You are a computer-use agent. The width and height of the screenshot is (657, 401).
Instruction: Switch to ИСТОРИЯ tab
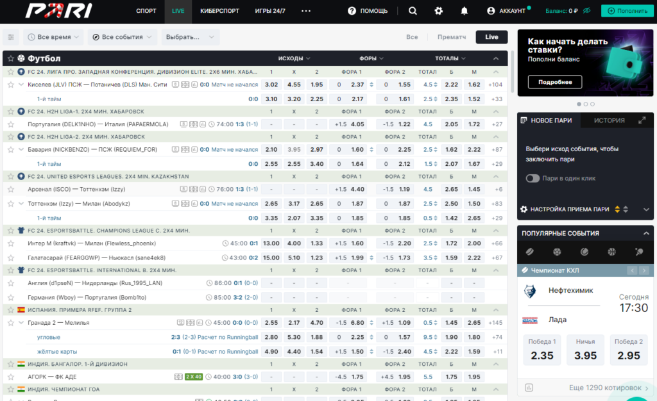(x=610, y=120)
